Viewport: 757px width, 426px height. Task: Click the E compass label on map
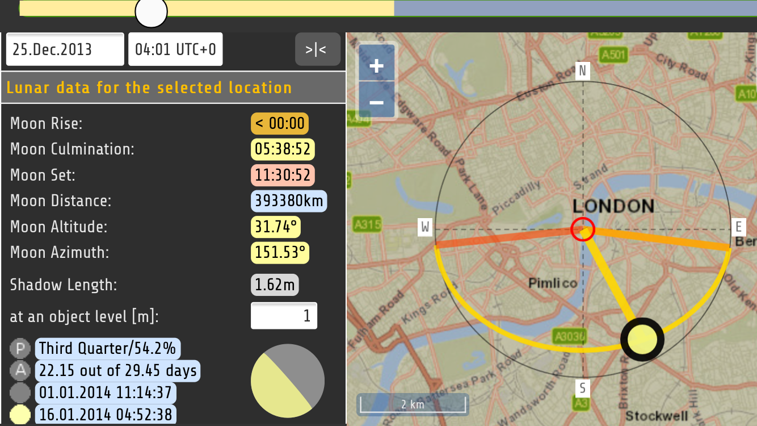click(x=738, y=227)
